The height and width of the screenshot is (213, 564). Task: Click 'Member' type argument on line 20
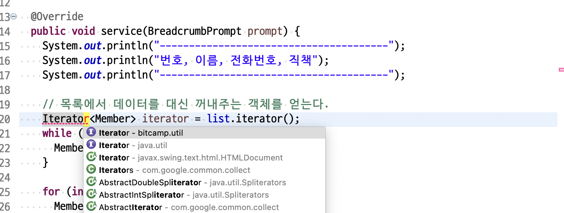(113, 119)
